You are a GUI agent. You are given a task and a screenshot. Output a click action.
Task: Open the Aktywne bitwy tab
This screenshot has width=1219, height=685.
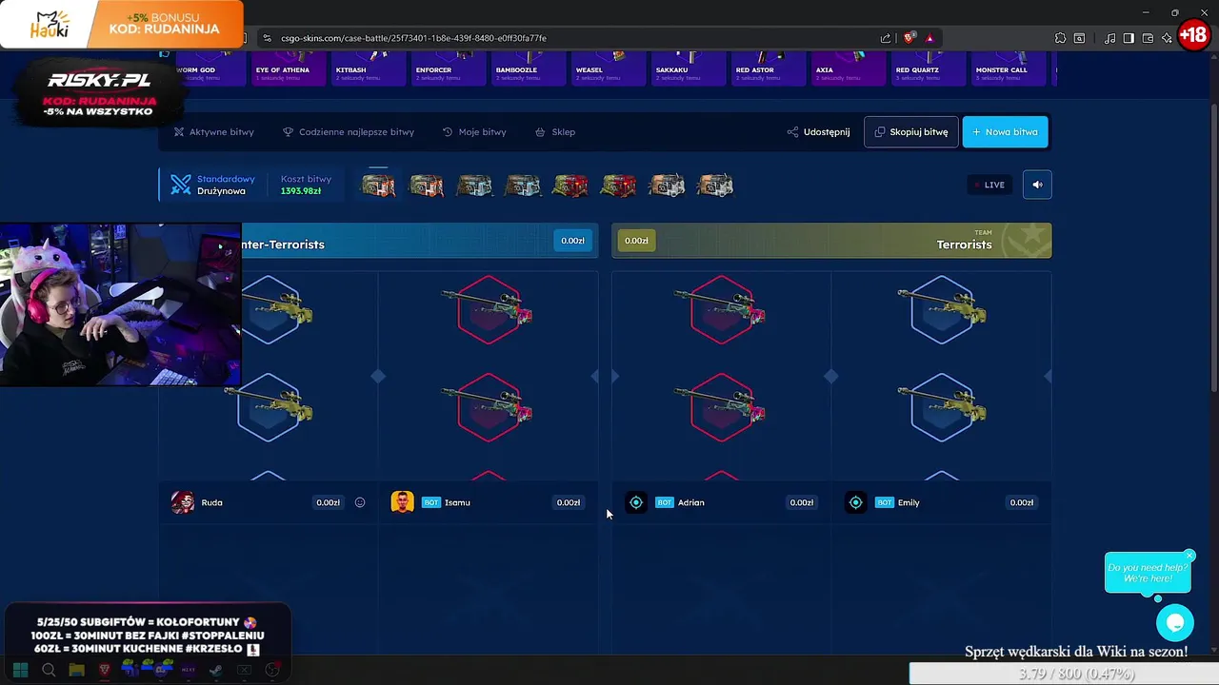214,132
